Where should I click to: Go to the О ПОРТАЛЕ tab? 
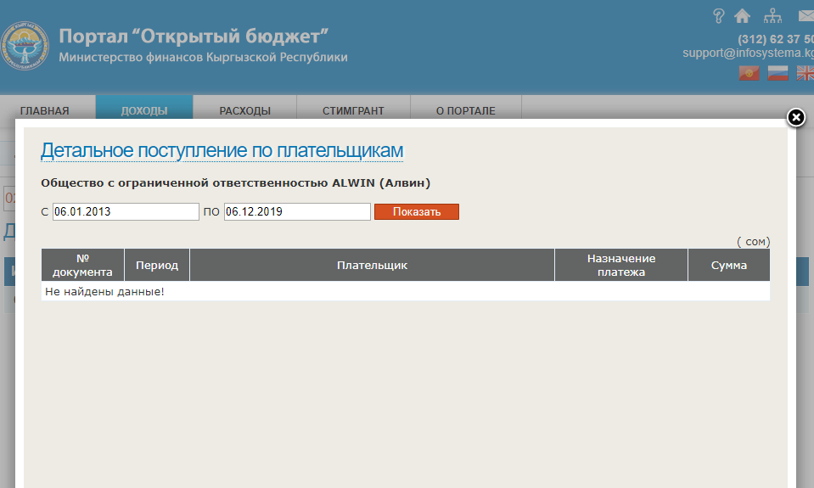click(x=465, y=110)
